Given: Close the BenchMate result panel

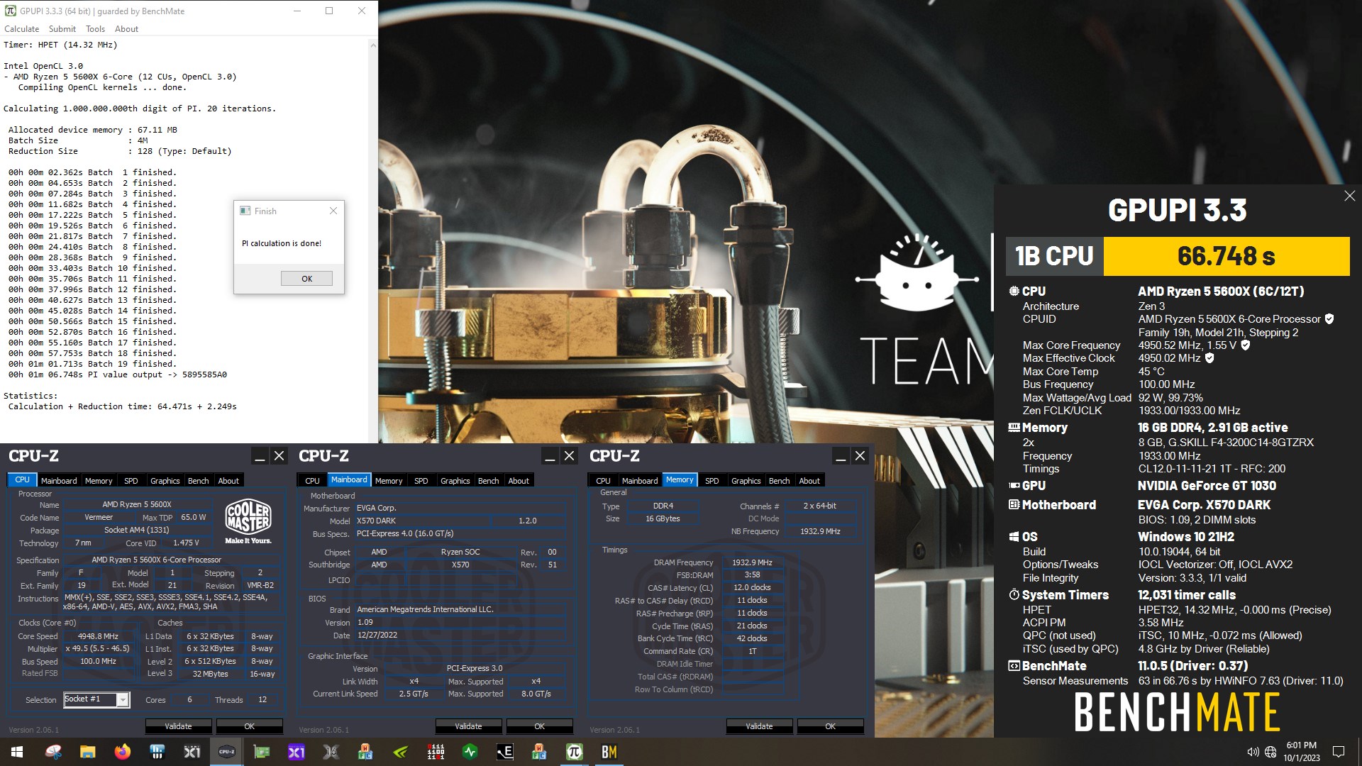Looking at the screenshot, I should (1349, 196).
